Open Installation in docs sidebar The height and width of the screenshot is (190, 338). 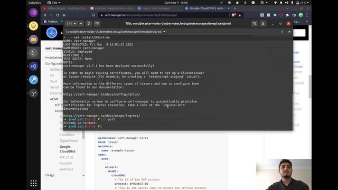pyautogui.click(x=53, y=58)
